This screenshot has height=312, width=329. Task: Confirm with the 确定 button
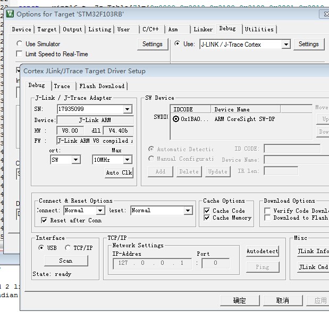click(240, 300)
